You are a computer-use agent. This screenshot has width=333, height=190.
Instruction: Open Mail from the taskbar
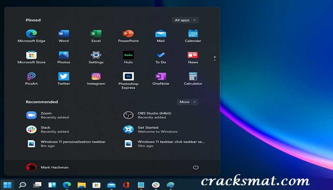pos(111,185)
